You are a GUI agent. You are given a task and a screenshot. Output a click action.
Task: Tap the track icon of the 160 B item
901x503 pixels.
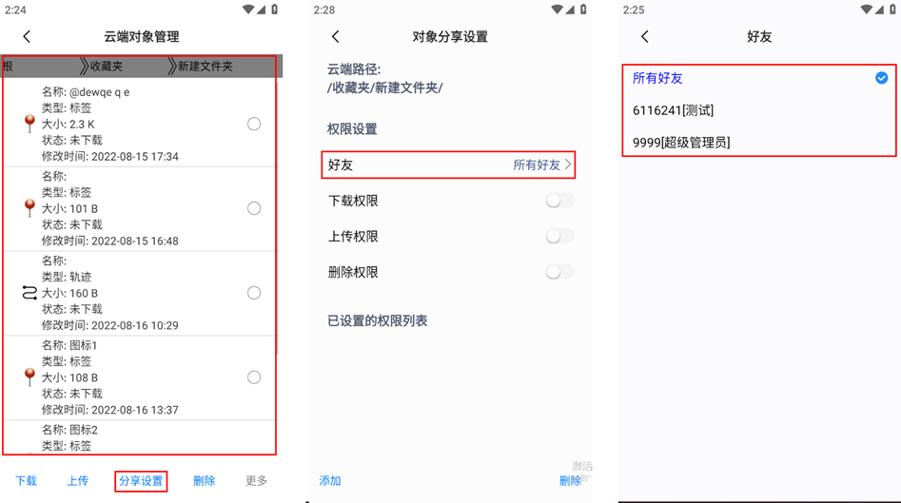click(x=29, y=293)
